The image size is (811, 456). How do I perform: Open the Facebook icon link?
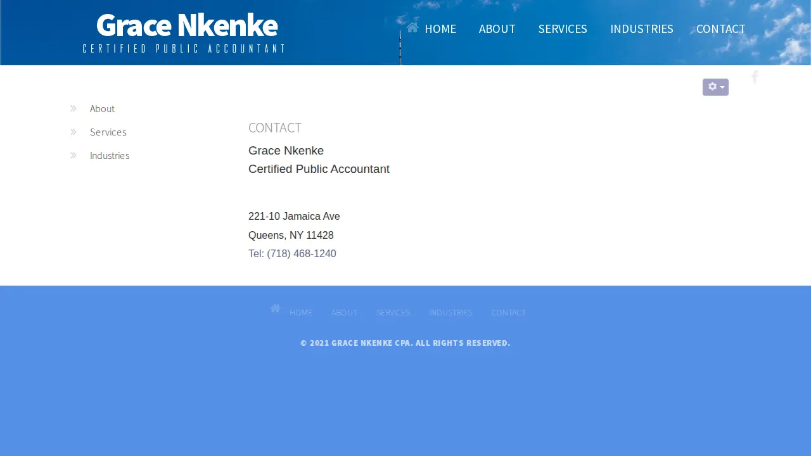(x=755, y=77)
